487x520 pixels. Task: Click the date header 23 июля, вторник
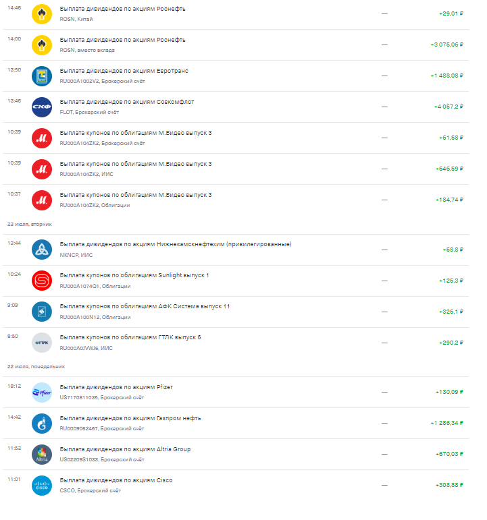[x=30, y=224]
